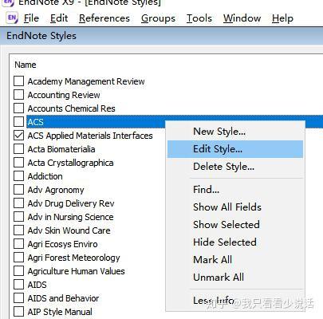The image size is (323, 319).
Task: Choose Unmark All in context menu
Action: tap(235, 278)
